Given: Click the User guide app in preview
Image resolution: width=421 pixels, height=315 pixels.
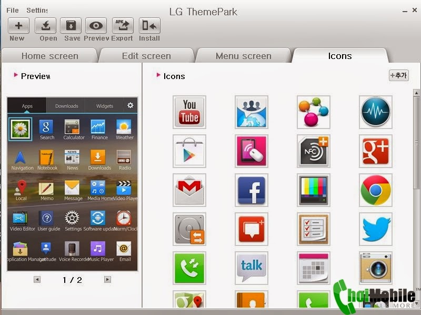Looking at the screenshot, I should tap(48, 221).
